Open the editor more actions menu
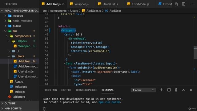197x111 pixels. (191, 4)
